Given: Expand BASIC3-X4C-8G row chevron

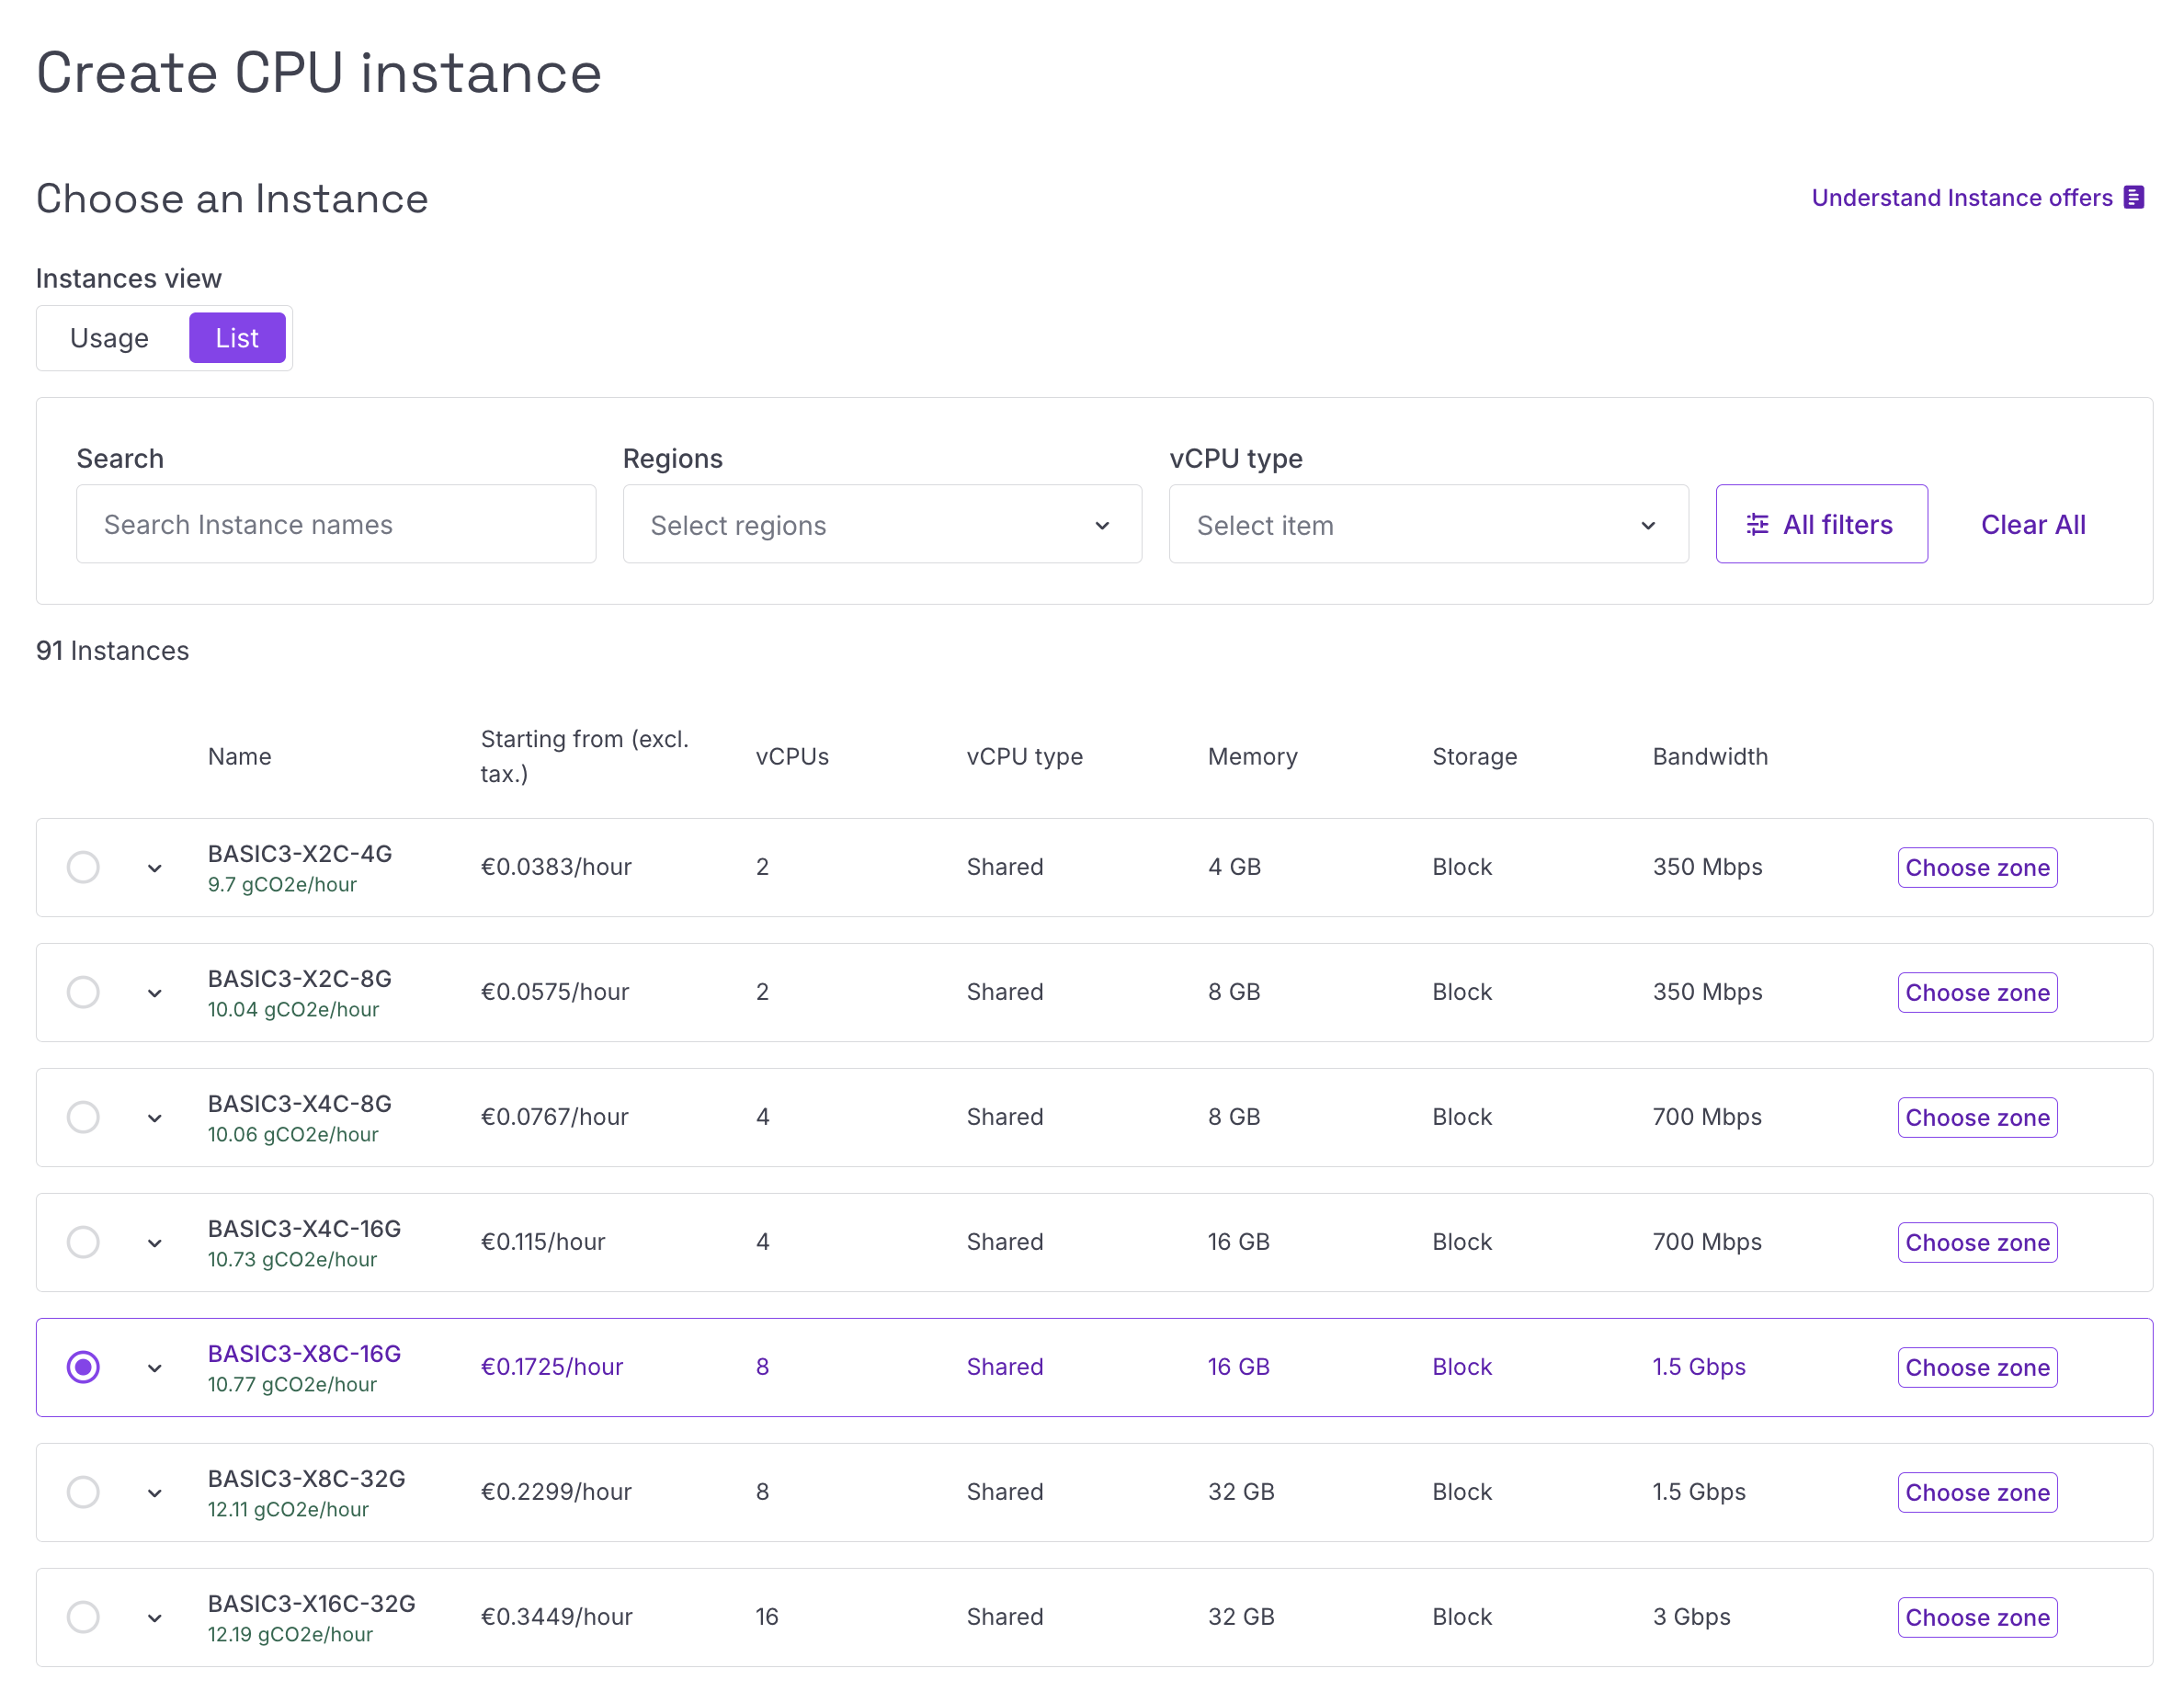Looking at the screenshot, I should point(155,1118).
